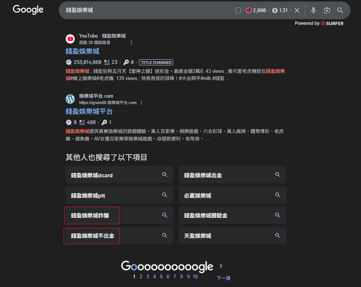Viewport: 361px width, 287px height.
Task: Search related query 錢盈娛樂城詐騙
Action: 119,215
